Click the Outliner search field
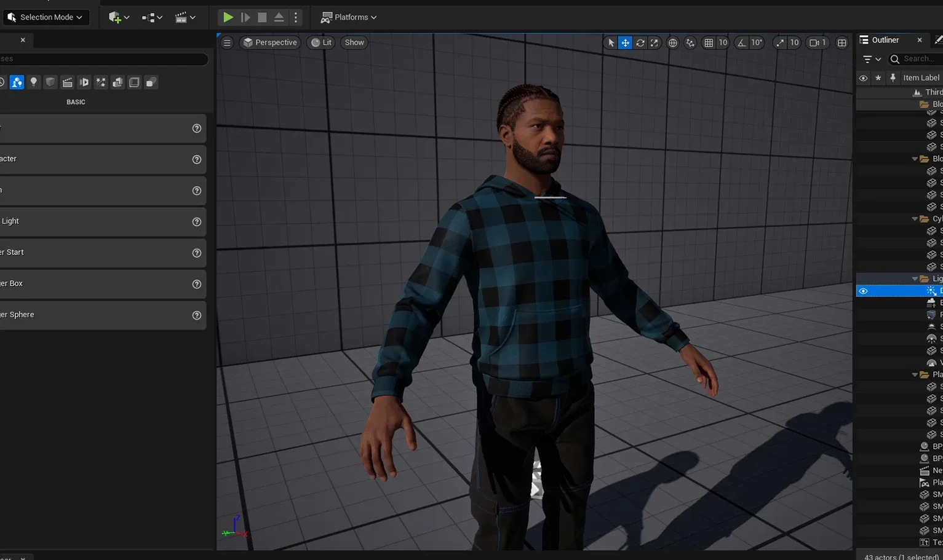This screenshot has height=560, width=943. (x=919, y=59)
